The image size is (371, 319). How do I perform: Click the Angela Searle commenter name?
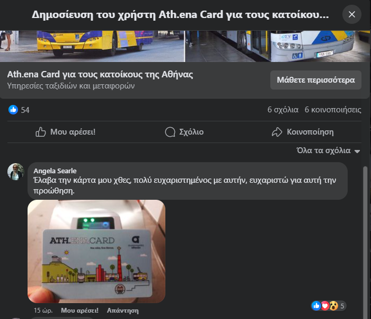click(55, 171)
